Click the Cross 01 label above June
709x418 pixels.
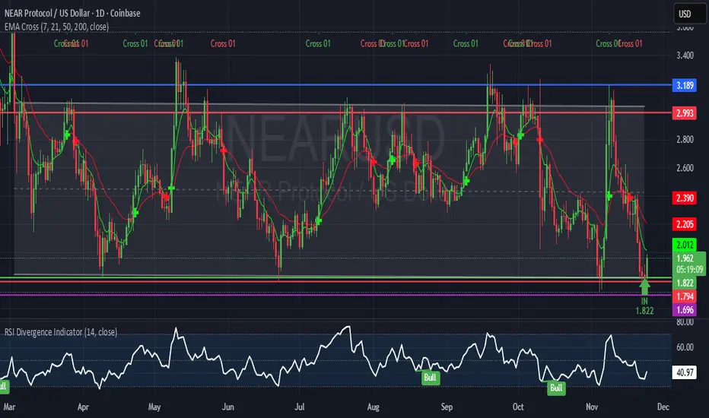[x=223, y=43]
